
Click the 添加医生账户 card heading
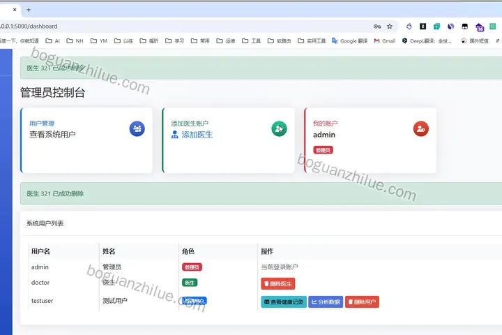190,124
